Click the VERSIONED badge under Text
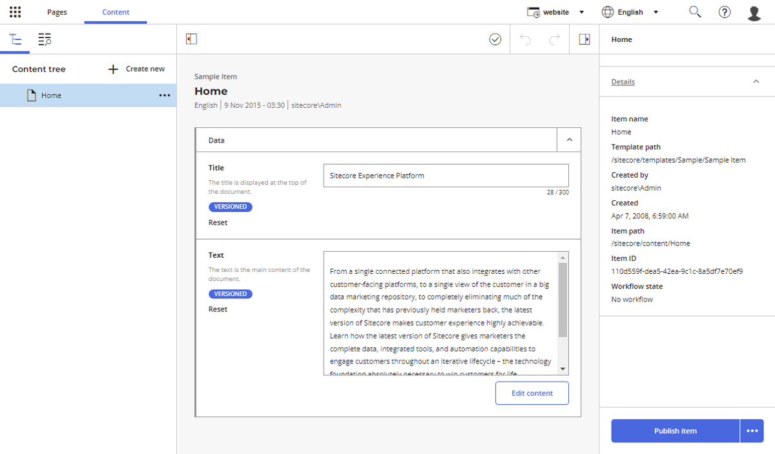This screenshot has height=454, width=775. pyautogui.click(x=230, y=294)
